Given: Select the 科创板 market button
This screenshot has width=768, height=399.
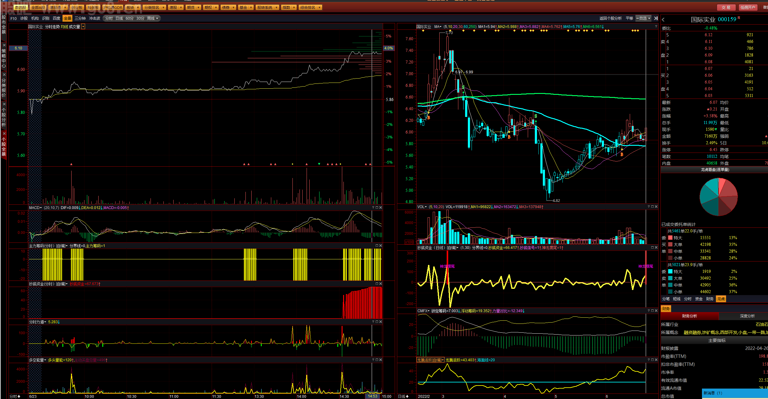Looking at the screenshot, I should (x=93, y=7).
